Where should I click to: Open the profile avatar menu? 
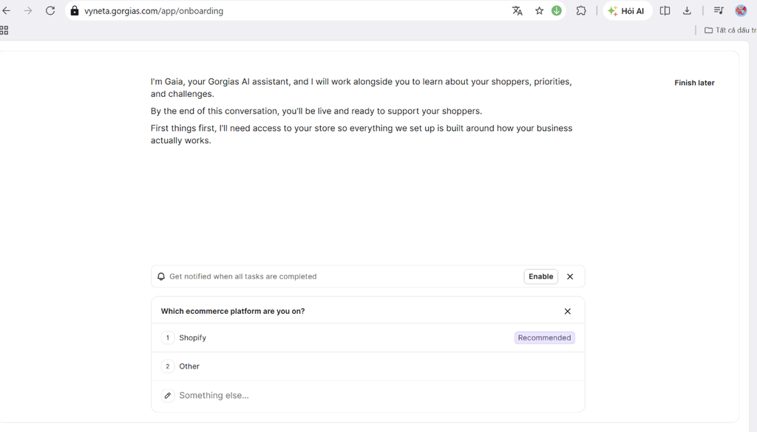pyautogui.click(x=741, y=10)
